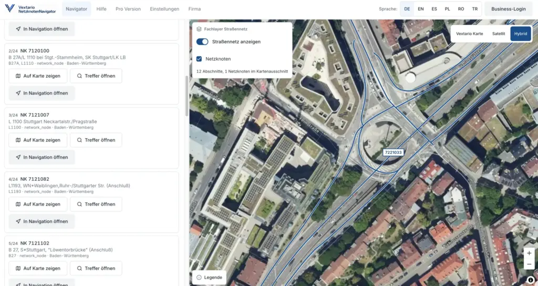The image size is (538, 286).
Task: Click text L 1100 Stuttgart Neckartalstr./Pragstraße
Action: pos(53,121)
